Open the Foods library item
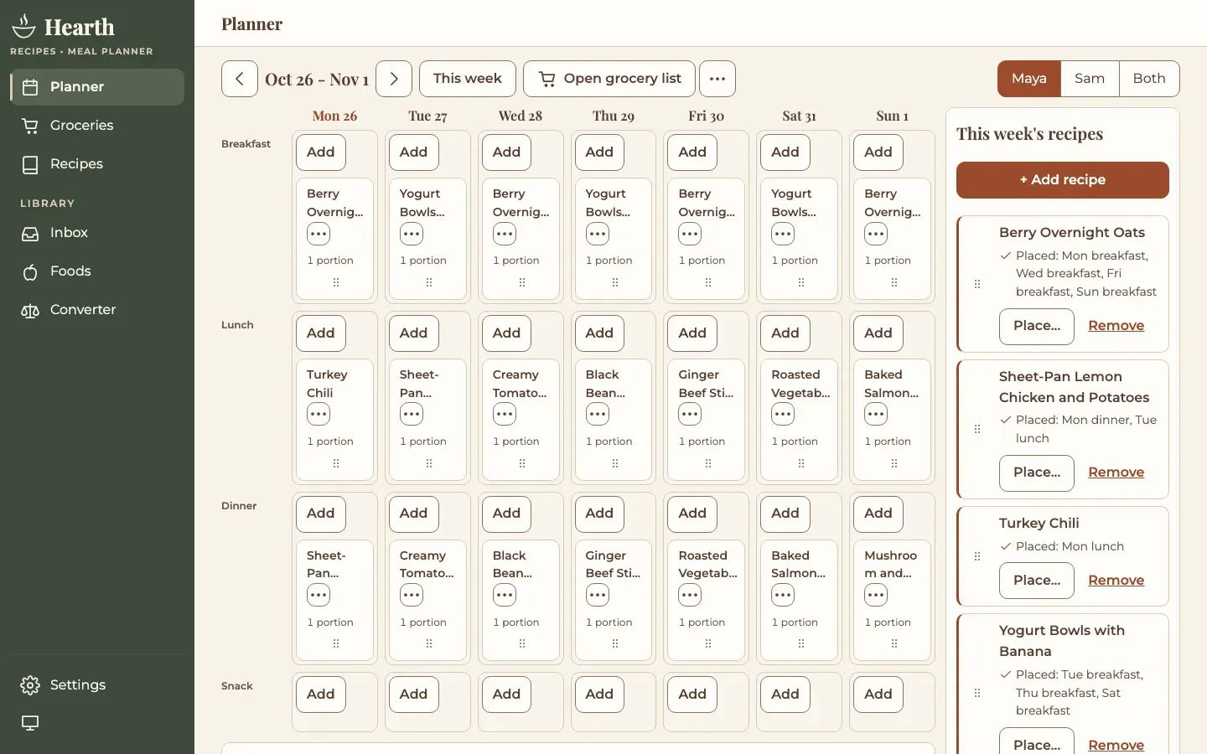 (x=97, y=271)
